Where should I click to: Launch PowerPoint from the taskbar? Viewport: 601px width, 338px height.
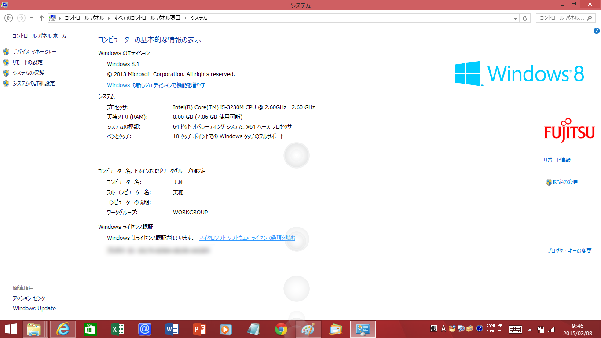pyautogui.click(x=199, y=329)
